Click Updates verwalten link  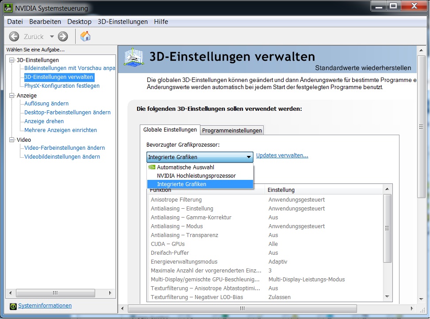tap(282, 156)
